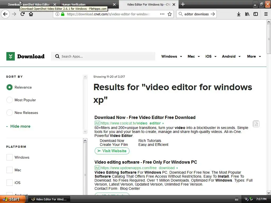The height and width of the screenshot is (203, 271).
Task: Expand the iOS navigation dropdown
Action: (211, 57)
